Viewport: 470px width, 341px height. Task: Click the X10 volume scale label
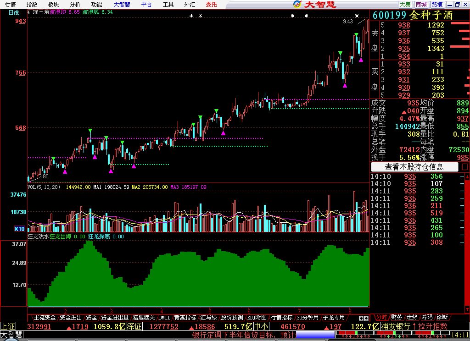pos(19,229)
